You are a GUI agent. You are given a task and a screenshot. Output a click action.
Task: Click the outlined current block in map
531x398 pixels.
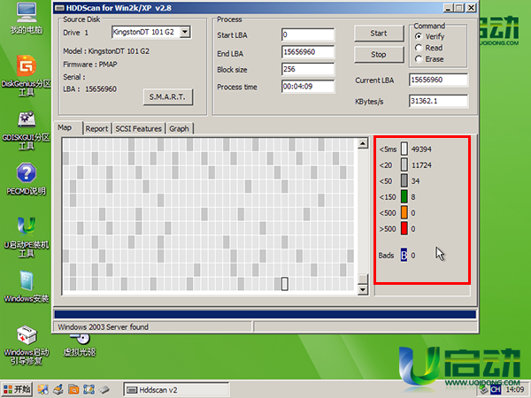(285, 284)
